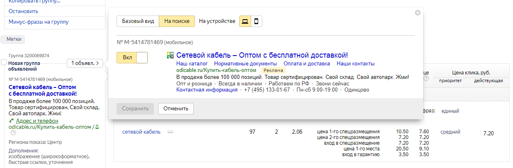The image size is (513, 168).
Task: Click the Группа 3200069874 label
Action: tap(29, 56)
